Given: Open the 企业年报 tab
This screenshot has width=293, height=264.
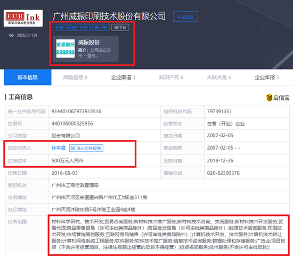Looking at the screenshot, I should click(267, 77).
